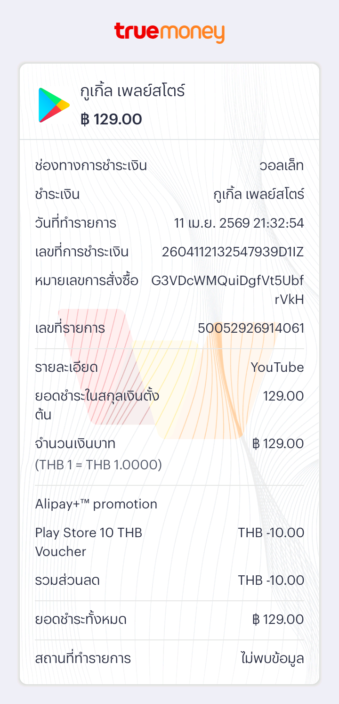
Task: Tap the วอลเล็ท payment channel value
Action: [282, 166]
